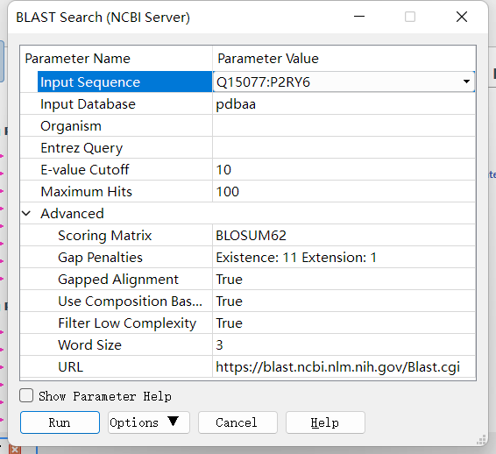Edit the E-value Cutoff value 10
The height and width of the screenshot is (454, 496).
344,169
